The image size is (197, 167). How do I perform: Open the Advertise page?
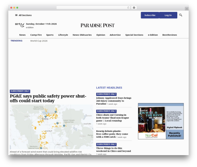(115, 35)
